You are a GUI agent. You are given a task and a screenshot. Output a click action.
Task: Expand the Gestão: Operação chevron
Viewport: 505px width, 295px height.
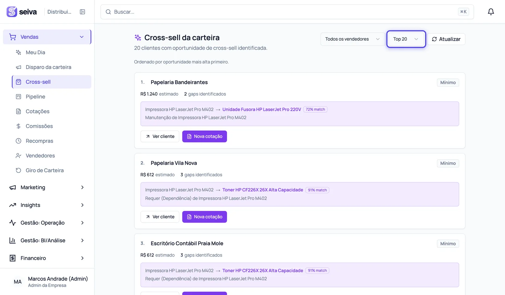click(x=82, y=223)
